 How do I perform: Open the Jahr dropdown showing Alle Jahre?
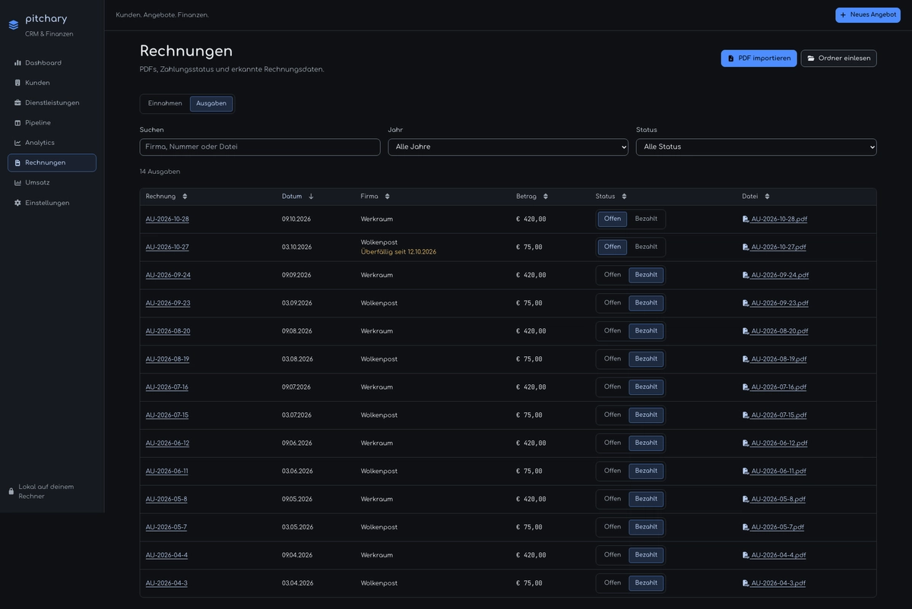pos(508,147)
